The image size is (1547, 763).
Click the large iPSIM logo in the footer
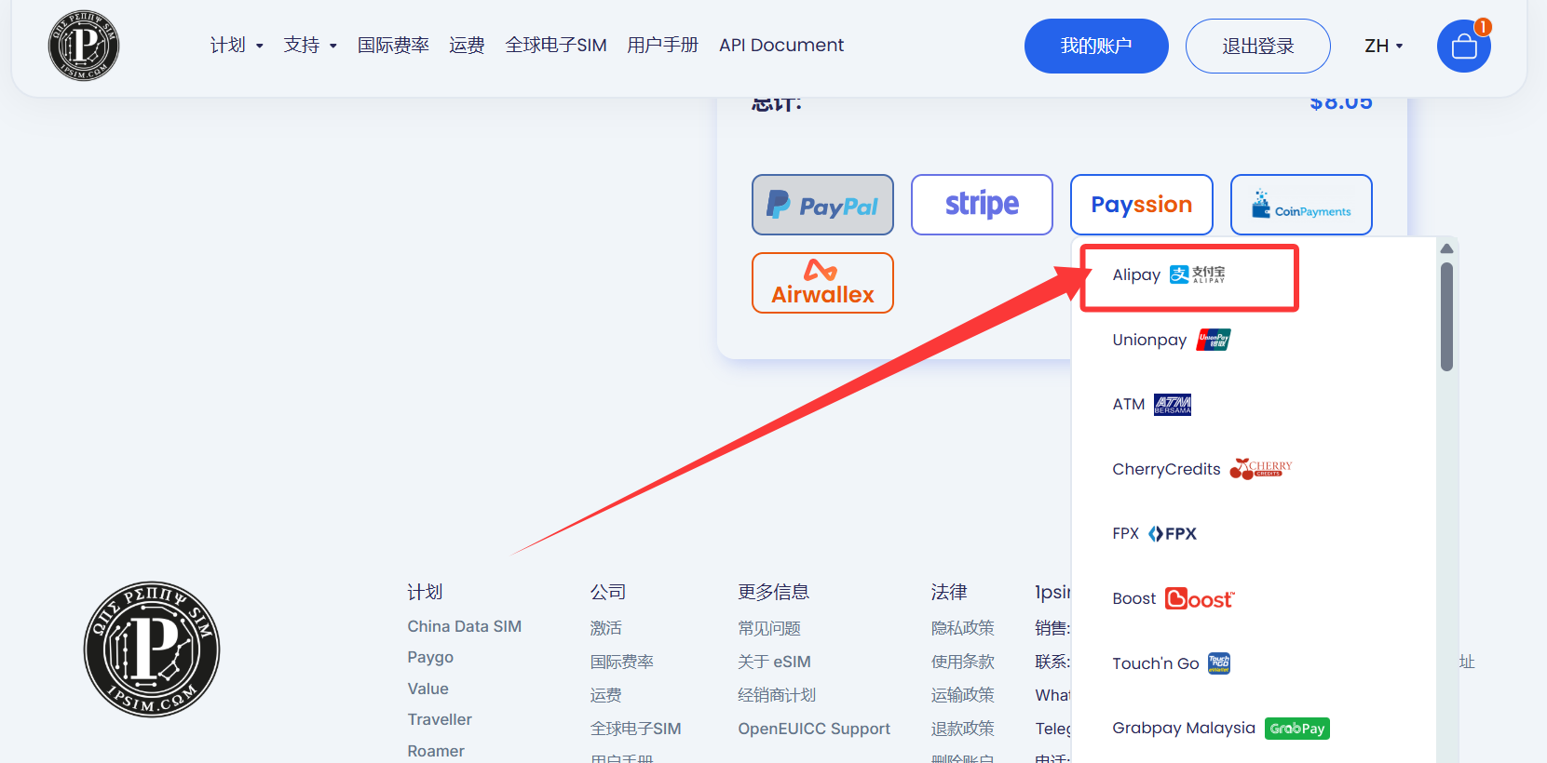pos(152,649)
